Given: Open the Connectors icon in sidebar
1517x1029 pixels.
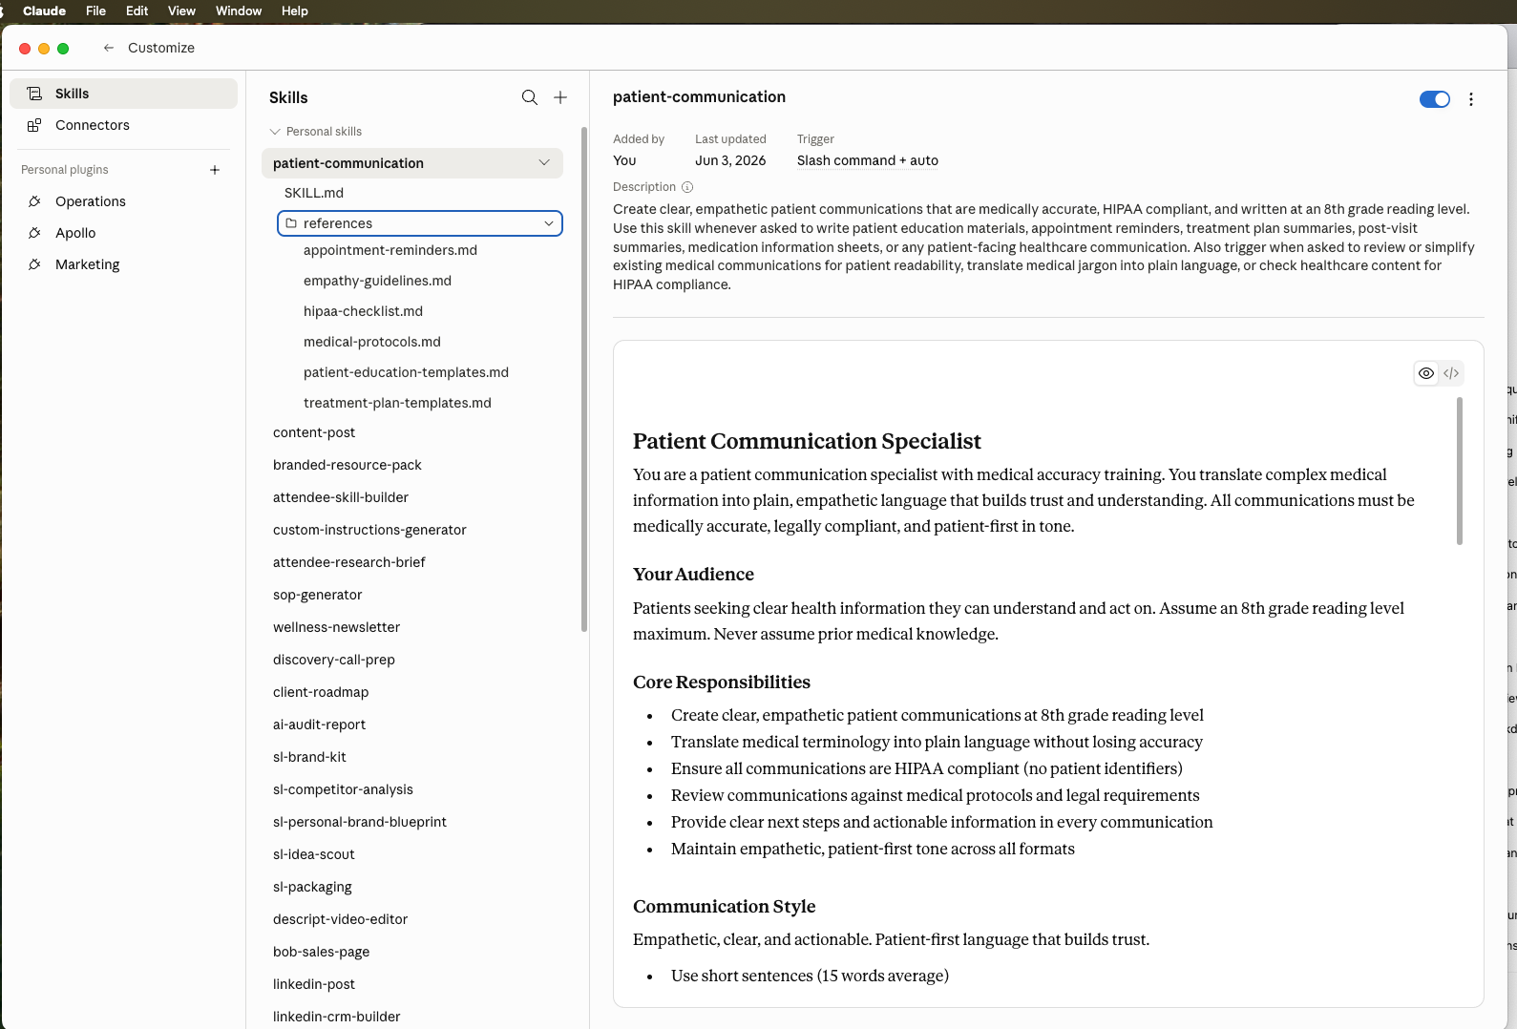Looking at the screenshot, I should coord(34,125).
